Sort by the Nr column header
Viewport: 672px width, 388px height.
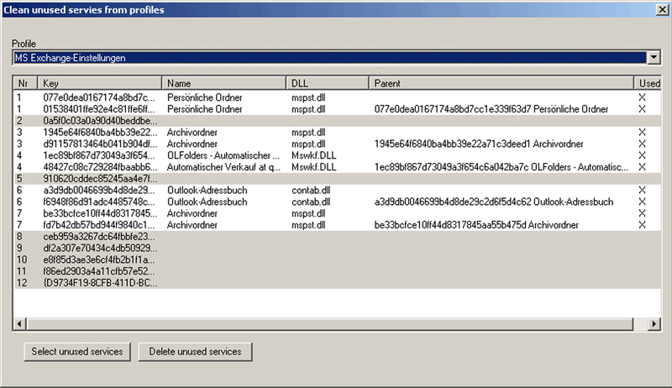coord(26,83)
